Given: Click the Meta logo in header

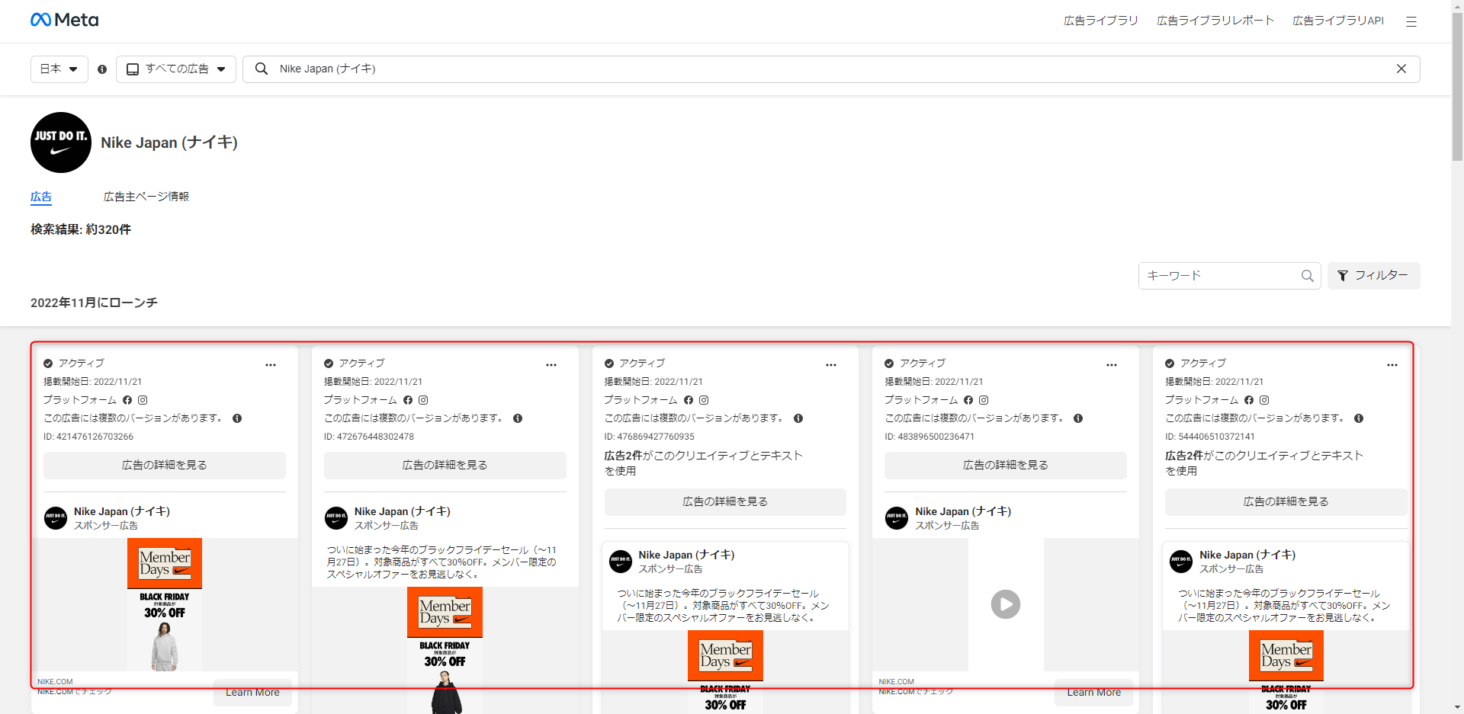Looking at the screenshot, I should (65, 20).
